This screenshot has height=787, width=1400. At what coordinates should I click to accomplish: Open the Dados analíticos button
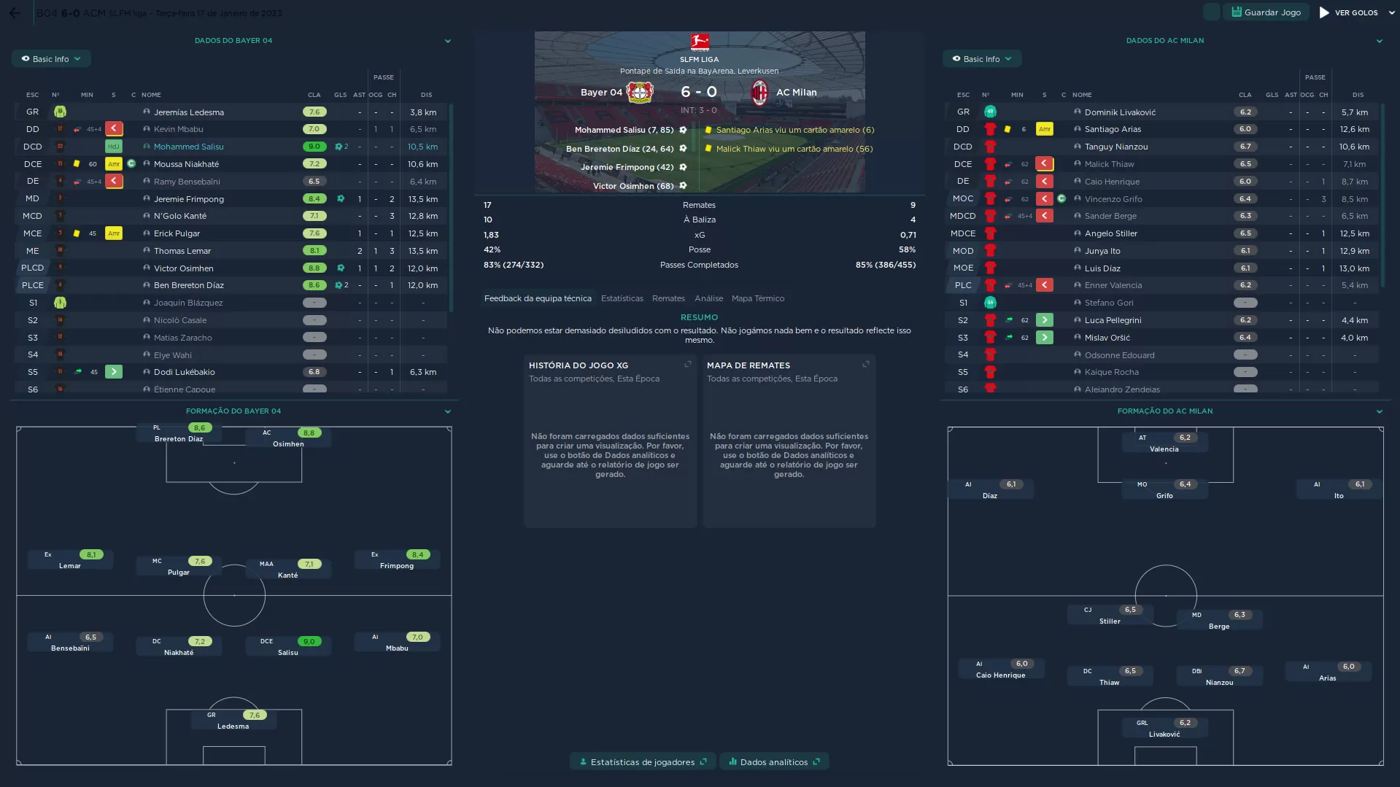(774, 762)
